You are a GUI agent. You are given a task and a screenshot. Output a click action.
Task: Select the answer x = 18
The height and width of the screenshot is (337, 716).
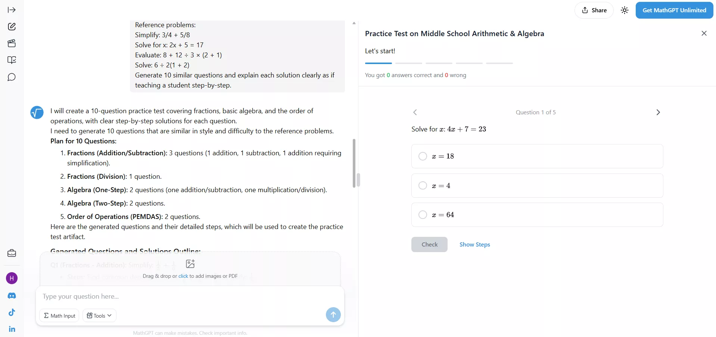tap(422, 156)
